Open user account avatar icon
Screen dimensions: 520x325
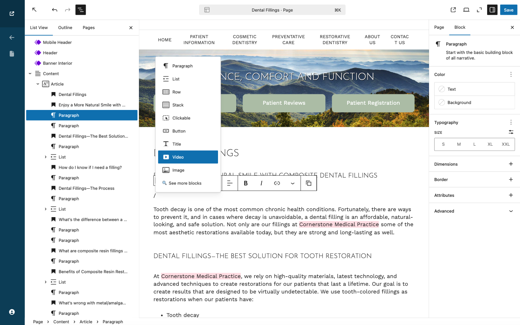pyautogui.click(x=12, y=312)
